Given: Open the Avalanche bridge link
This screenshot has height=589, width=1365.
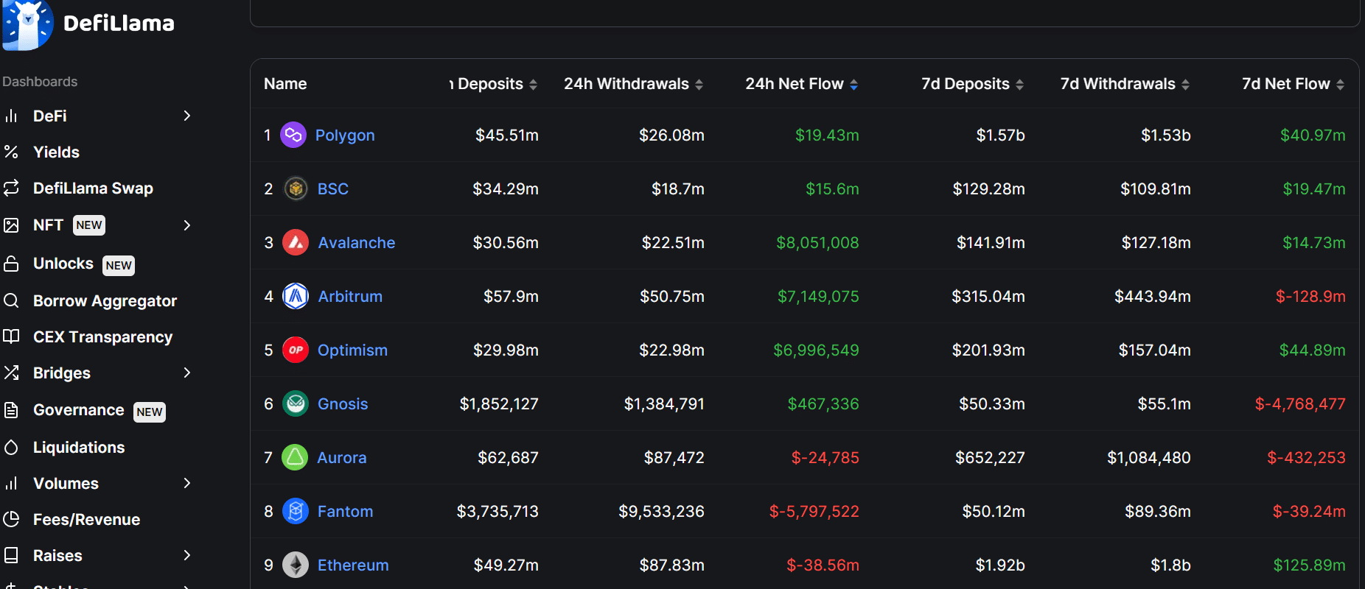Looking at the screenshot, I should coord(357,242).
